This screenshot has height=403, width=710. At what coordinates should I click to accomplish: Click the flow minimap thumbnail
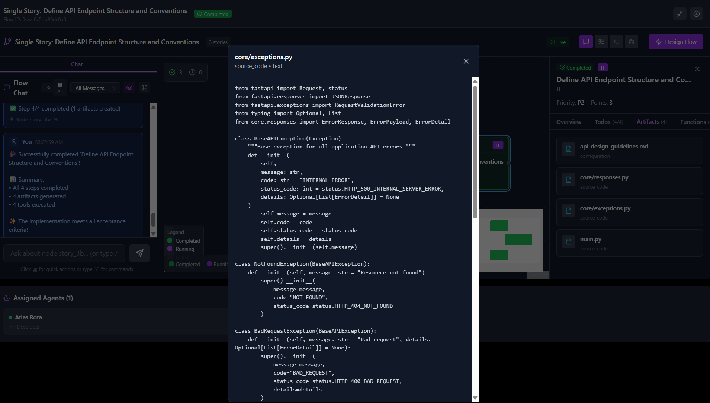[x=511, y=240]
